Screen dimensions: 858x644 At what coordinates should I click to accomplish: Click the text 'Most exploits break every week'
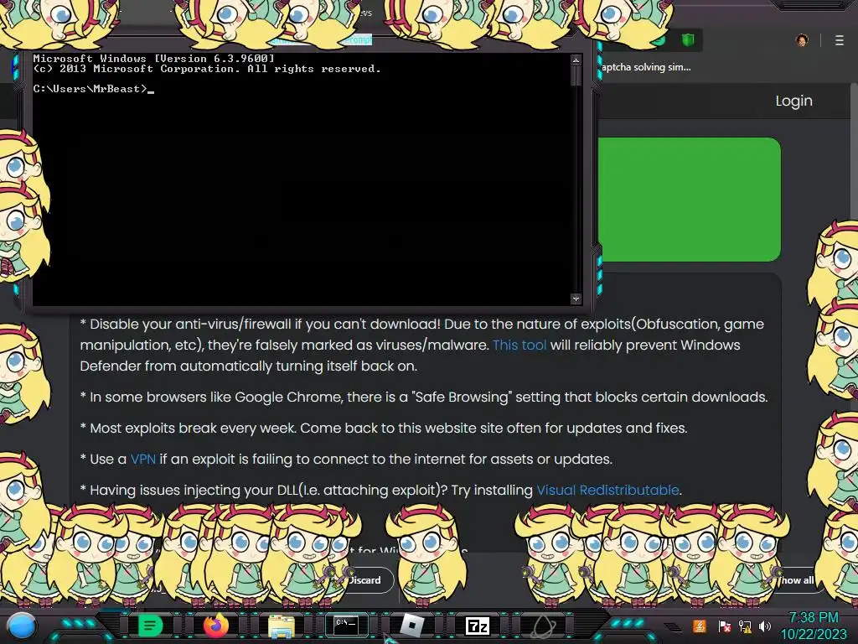pyautogui.click(x=193, y=428)
